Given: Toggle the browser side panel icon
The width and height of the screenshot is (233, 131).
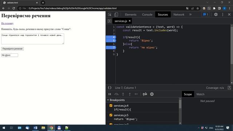Looking at the screenshot, I should 219,8.
